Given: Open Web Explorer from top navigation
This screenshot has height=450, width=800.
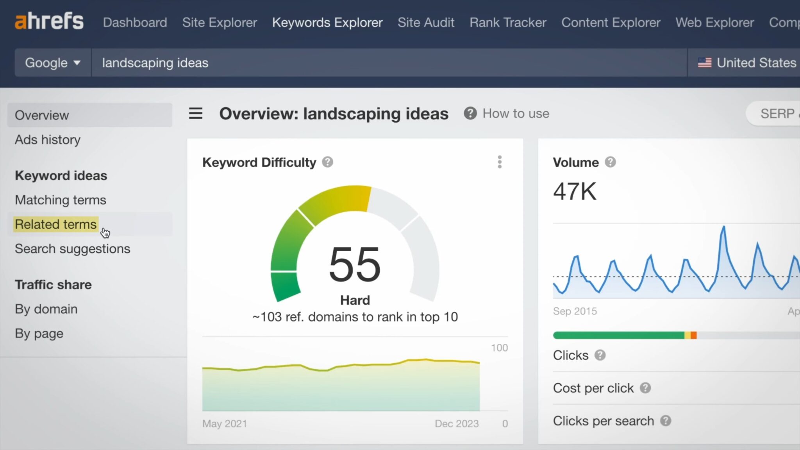Looking at the screenshot, I should coord(715,22).
